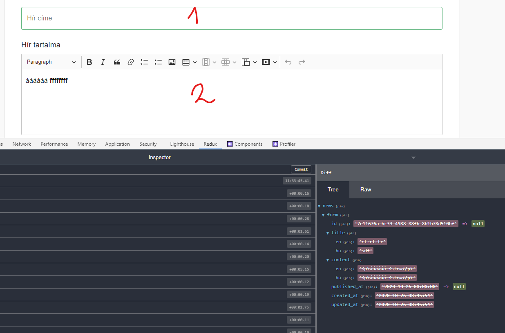505x333 pixels.
Task: Select the action row with +00:01.75
Action: tap(158, 307)
